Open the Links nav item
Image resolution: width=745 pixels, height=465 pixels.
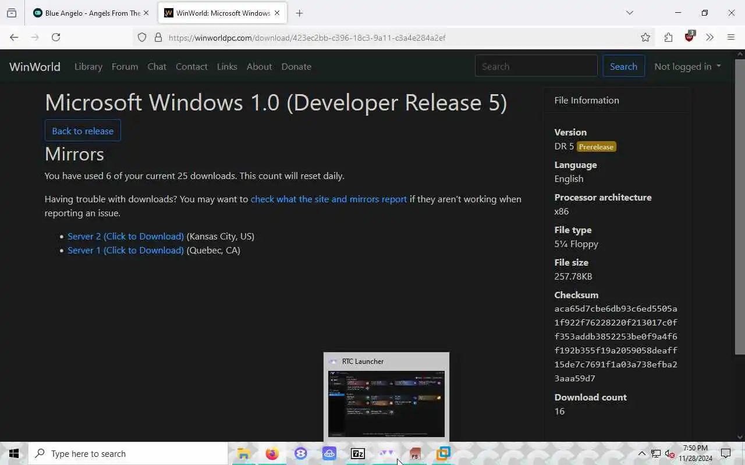point(227,66)
